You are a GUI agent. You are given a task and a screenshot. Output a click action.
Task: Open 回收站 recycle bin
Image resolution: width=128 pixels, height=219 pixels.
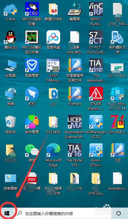tap(10, 122)
